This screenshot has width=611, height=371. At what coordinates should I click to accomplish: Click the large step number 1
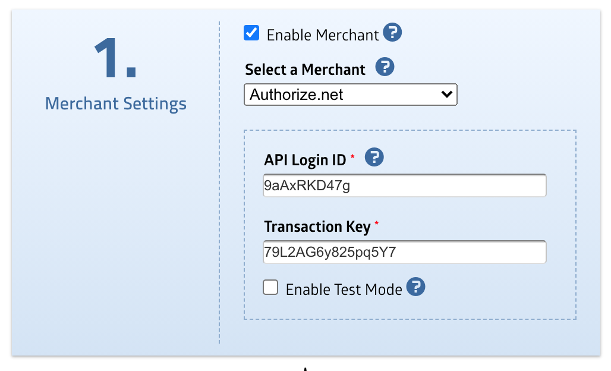[x=115, y=59]
